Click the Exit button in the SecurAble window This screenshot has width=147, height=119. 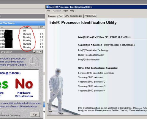[x=35, y=115]
